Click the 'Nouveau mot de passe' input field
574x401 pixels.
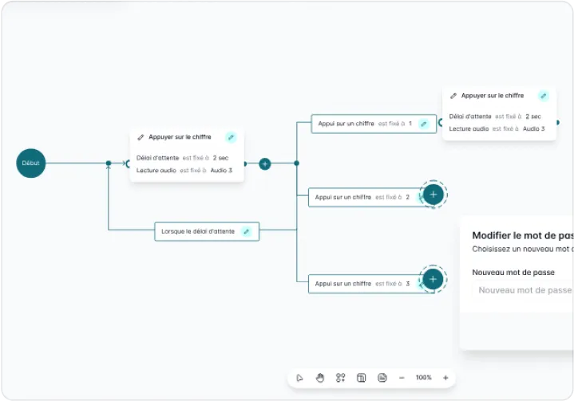pyautogui.click(x=524, y=290)
